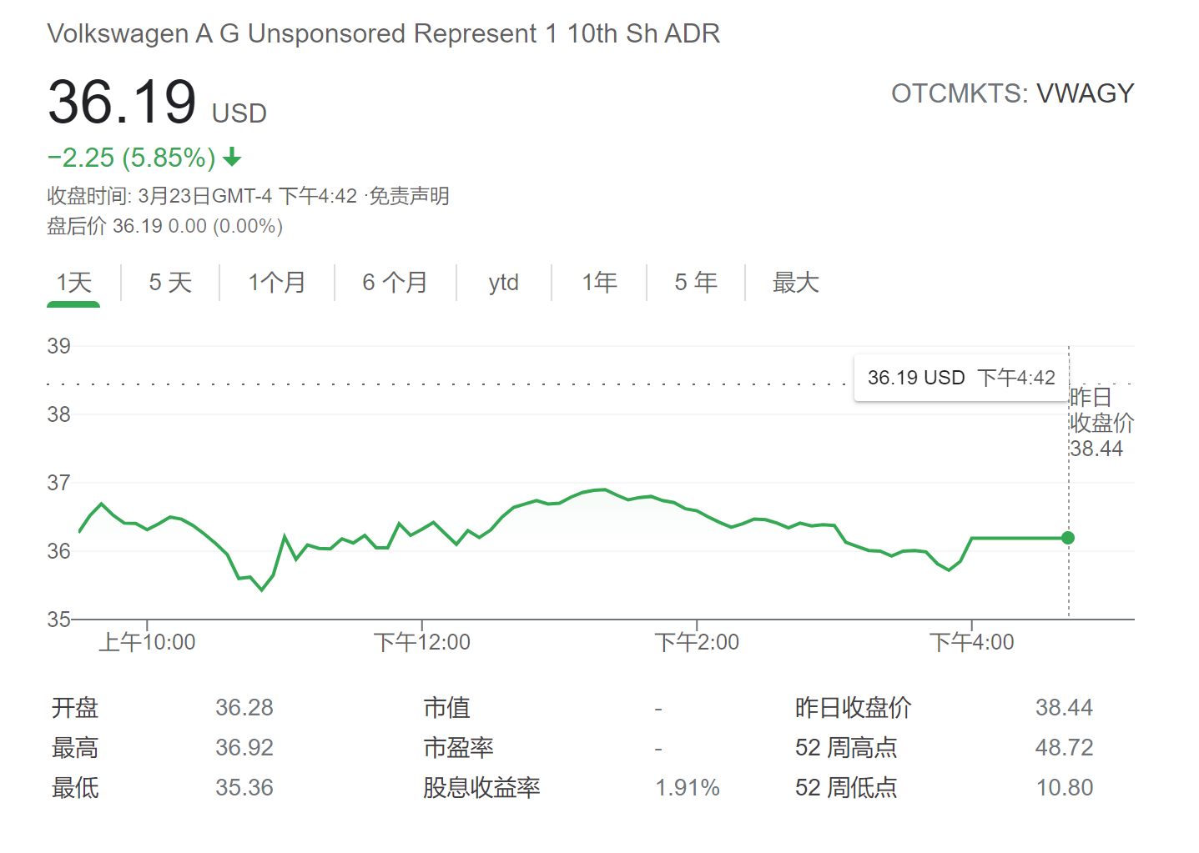
Task: Click the 52 周高点 row label
Action: point(845,747)
